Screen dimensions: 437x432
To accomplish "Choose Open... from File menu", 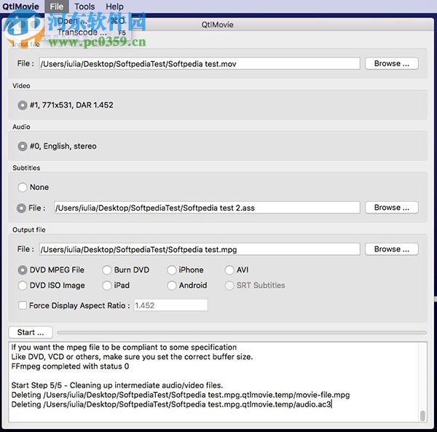I will pos(87,21).
